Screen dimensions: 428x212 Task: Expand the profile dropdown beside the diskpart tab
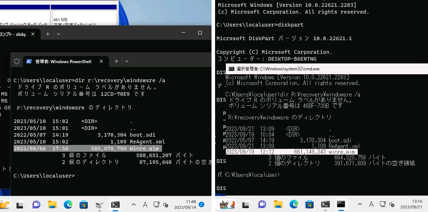(58, 34)
